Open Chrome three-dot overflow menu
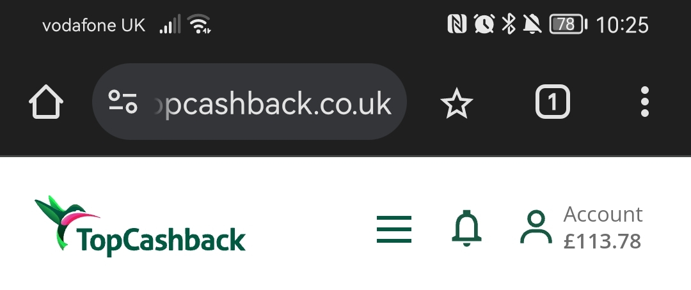Viewport: 691px width, 290px height. point(645,102)
